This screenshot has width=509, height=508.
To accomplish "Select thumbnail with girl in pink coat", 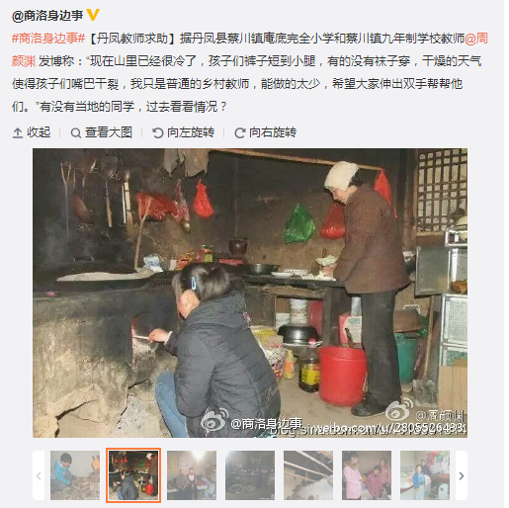I will 367,475.
